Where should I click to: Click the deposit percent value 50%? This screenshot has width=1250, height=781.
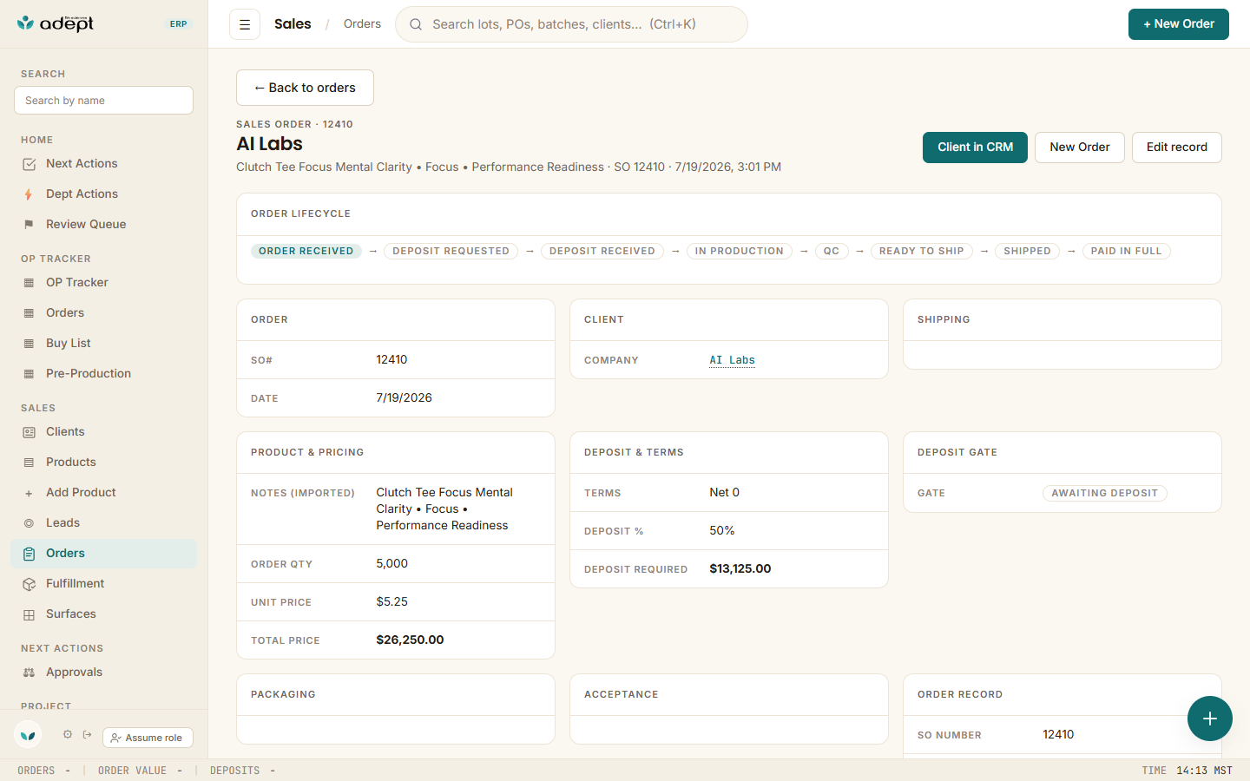721,531
